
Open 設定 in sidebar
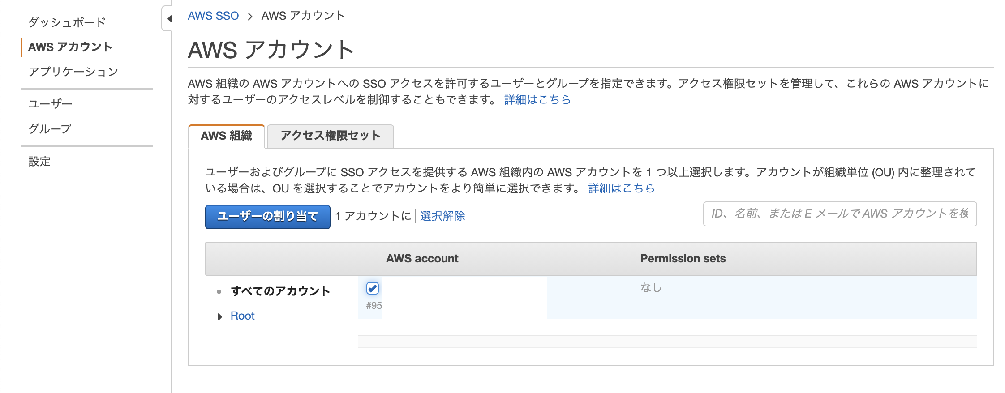[x=39, y=162]
